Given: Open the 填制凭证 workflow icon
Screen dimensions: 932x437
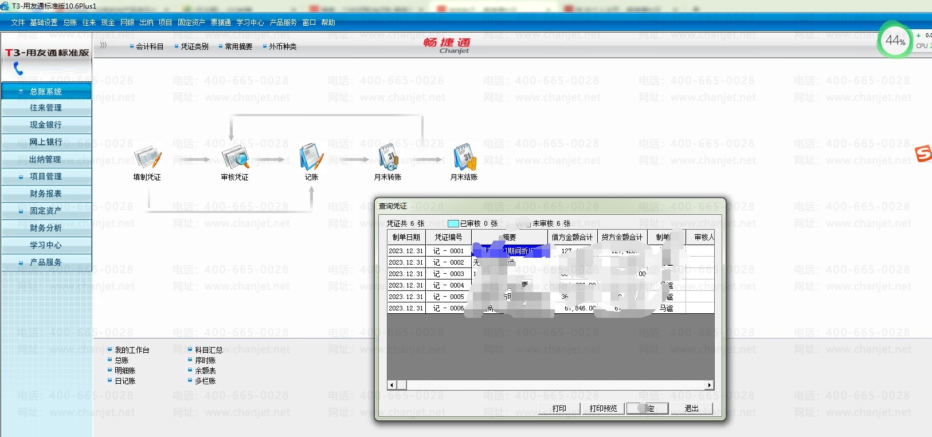Looking at the screenshot, I should pos(147,158).
